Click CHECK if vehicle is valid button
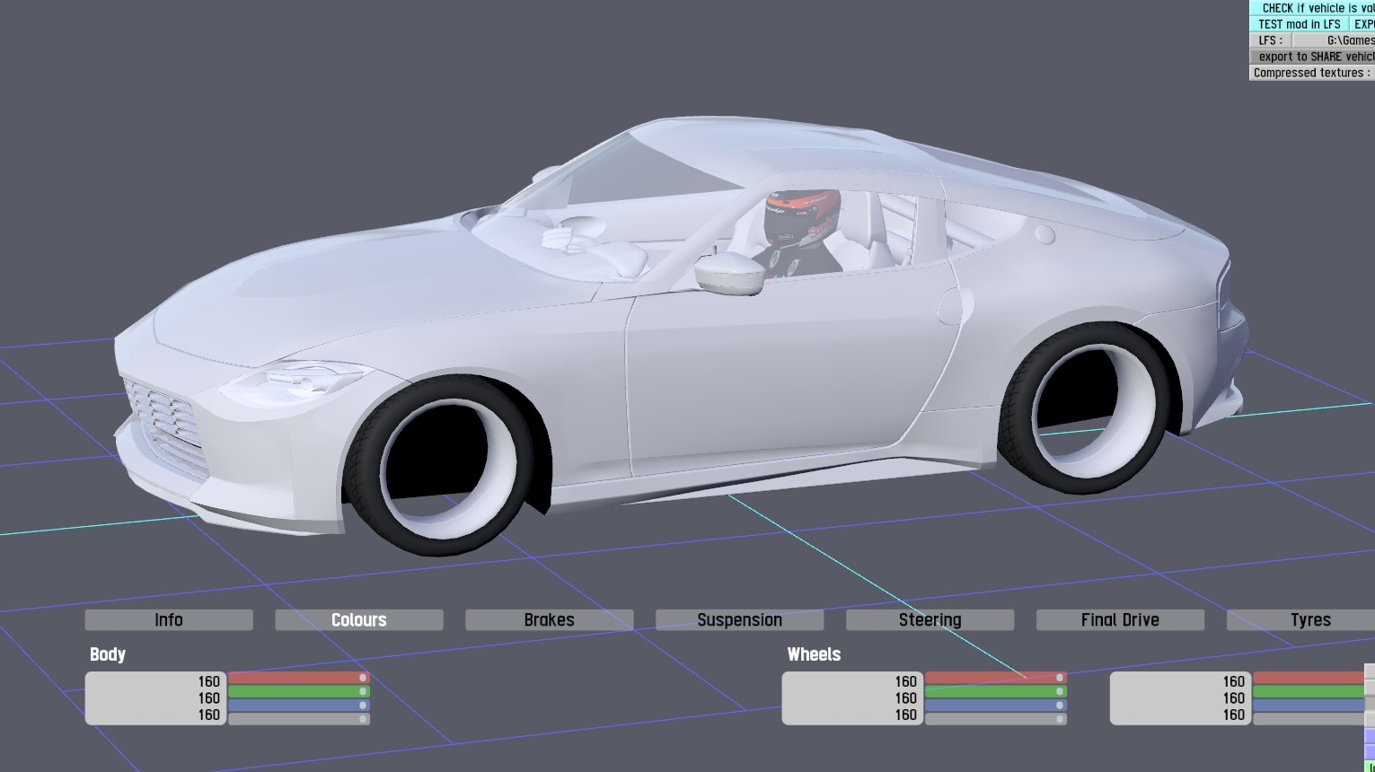 click(x=1313, y=8)
